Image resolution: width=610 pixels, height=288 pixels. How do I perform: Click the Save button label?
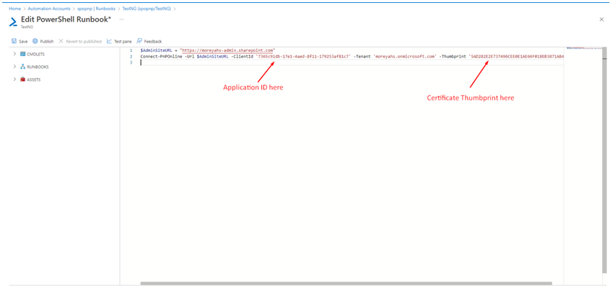tap(23, 41)
